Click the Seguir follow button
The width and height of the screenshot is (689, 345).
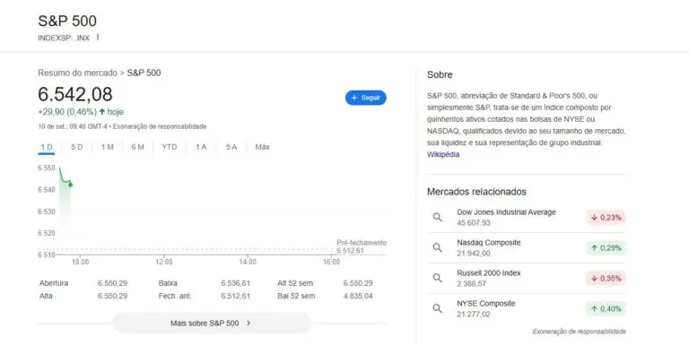click(366, 98)
